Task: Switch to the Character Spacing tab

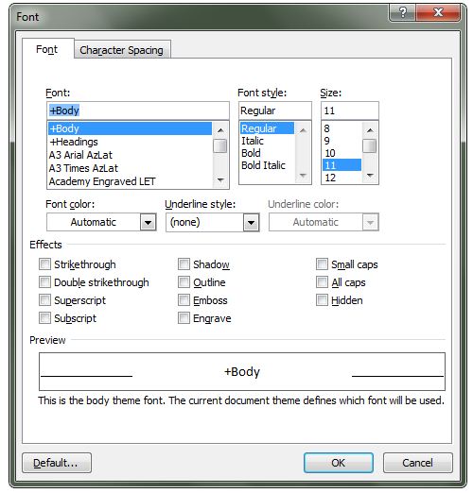Action: point(122,50)
